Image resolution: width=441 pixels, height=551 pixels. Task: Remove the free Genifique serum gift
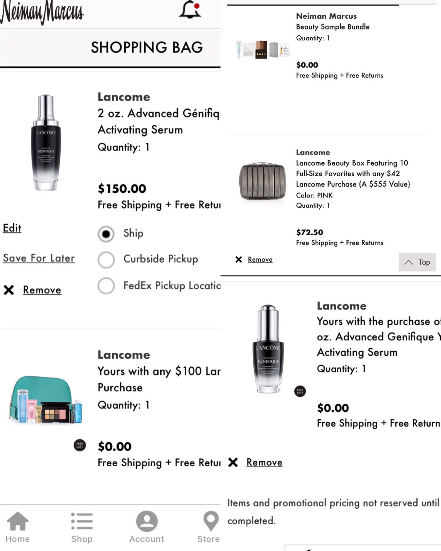tap(265, 462)
